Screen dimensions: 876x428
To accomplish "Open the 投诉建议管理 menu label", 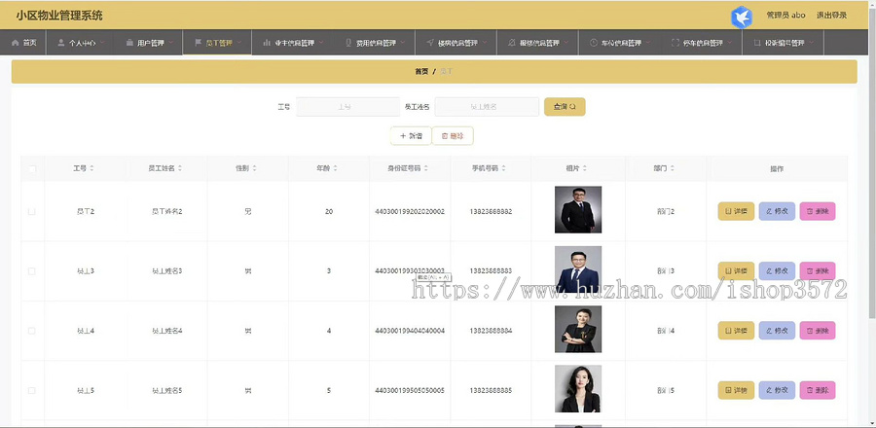I will (785, 43).
